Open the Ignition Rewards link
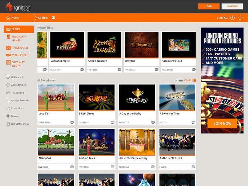 coord(20,100)
